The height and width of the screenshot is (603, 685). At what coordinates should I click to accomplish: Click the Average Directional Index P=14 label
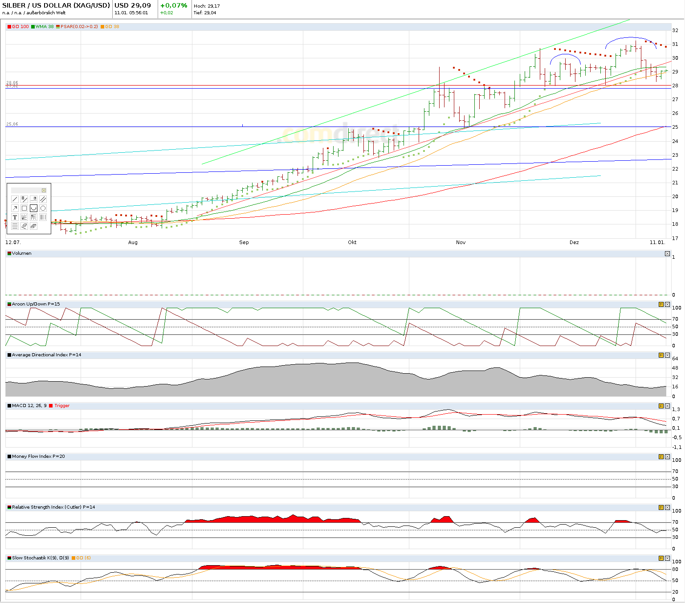(x=47, y=355)
